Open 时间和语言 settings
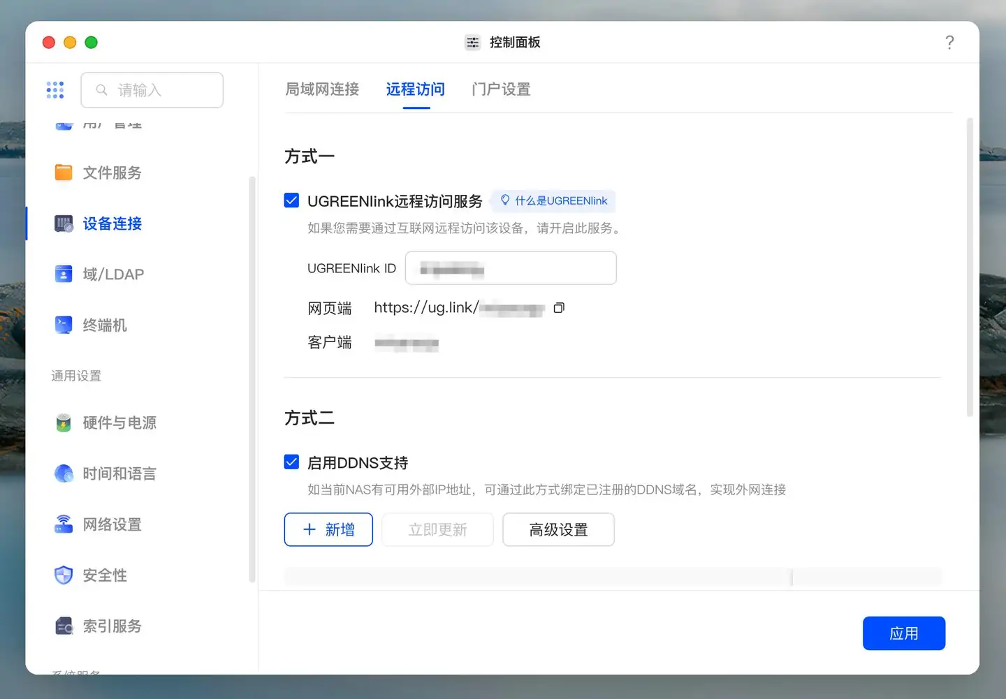This screenshot has height=699, width=1006. (x=119, y=474)
